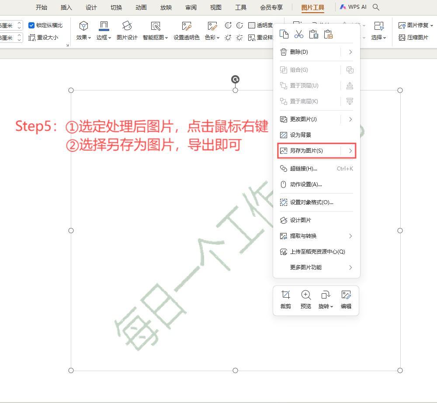Switch to 设计 tab
Image resolution: width=437 pixels, height=403 pixels.
coord(91,7)
